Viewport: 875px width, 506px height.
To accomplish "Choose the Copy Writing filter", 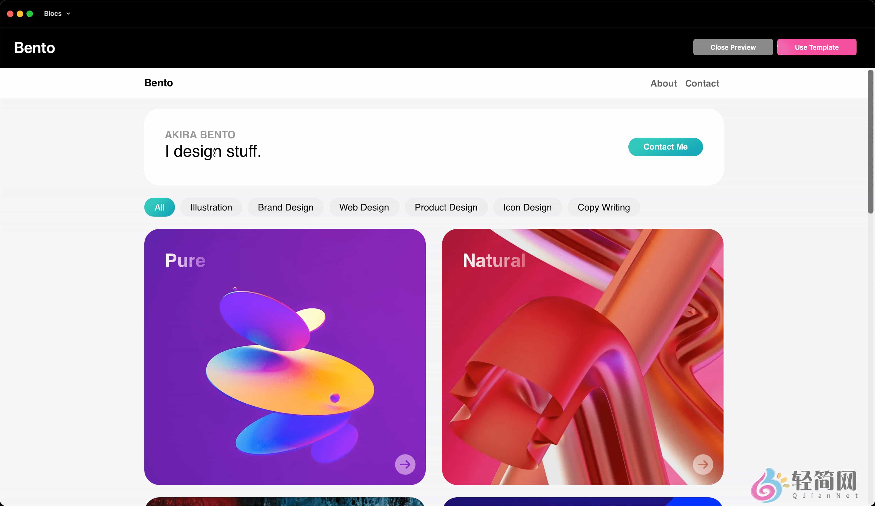I will pyautogui.click(x=604, y=207).
